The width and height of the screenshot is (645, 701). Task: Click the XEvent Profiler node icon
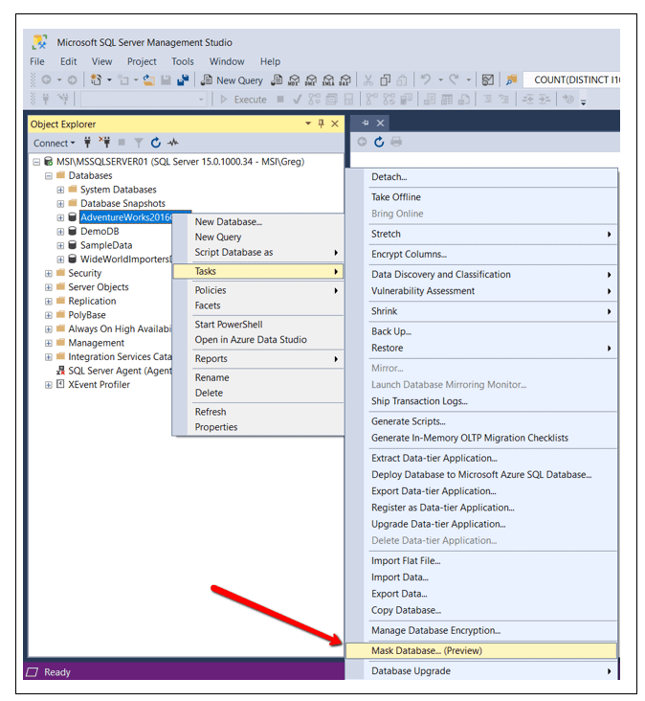point(60,384)
